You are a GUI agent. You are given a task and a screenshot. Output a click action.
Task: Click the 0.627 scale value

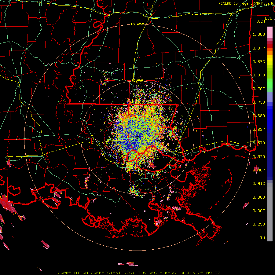click(x=259, y=130)
